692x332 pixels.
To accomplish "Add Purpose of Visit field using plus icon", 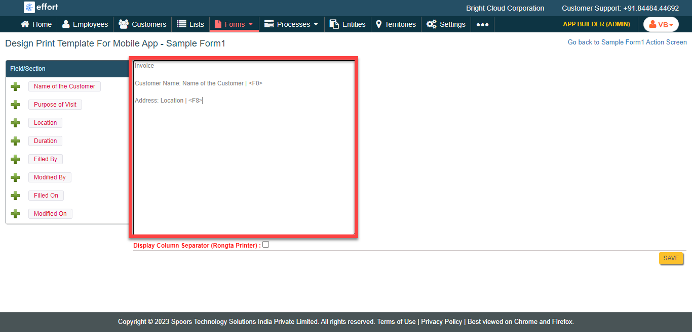I will (x=15, y=105).
